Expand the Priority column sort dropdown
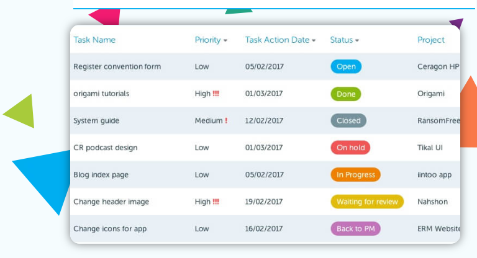 225,40
